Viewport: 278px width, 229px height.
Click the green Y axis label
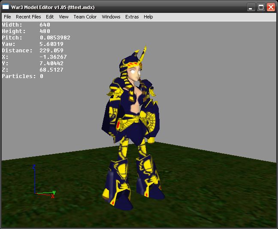(x=54, y=192)
